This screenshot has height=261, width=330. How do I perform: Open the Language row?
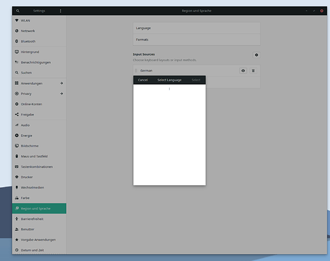click(x=196, y=28)
